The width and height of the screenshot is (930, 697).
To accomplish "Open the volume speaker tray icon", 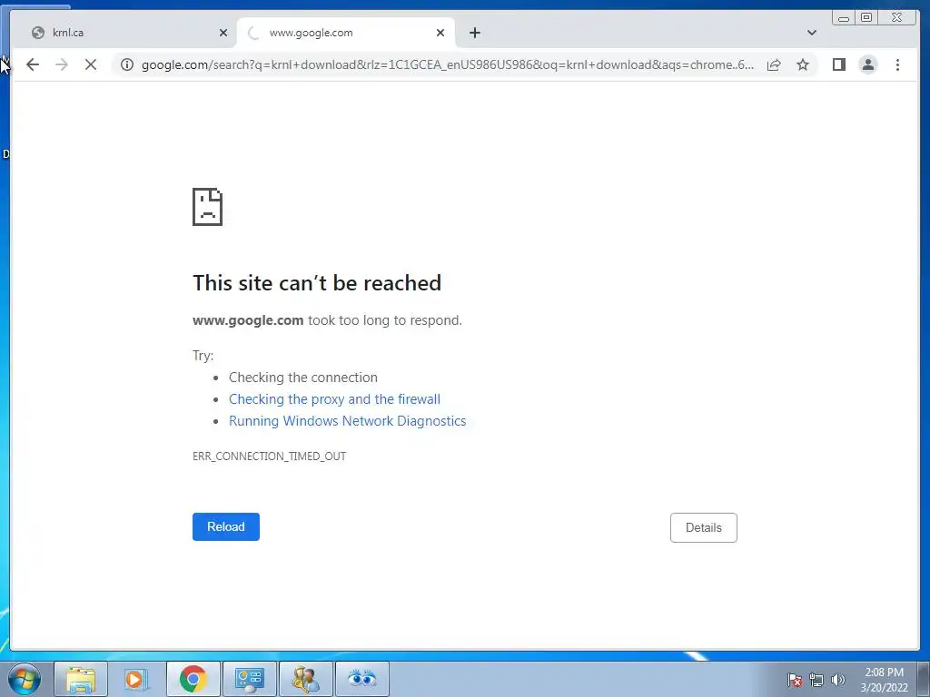I will click(838, 680).
